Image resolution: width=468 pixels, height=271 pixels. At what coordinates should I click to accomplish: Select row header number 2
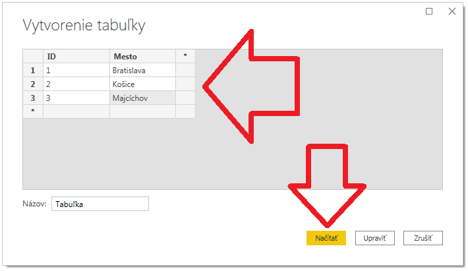point(33,84)
